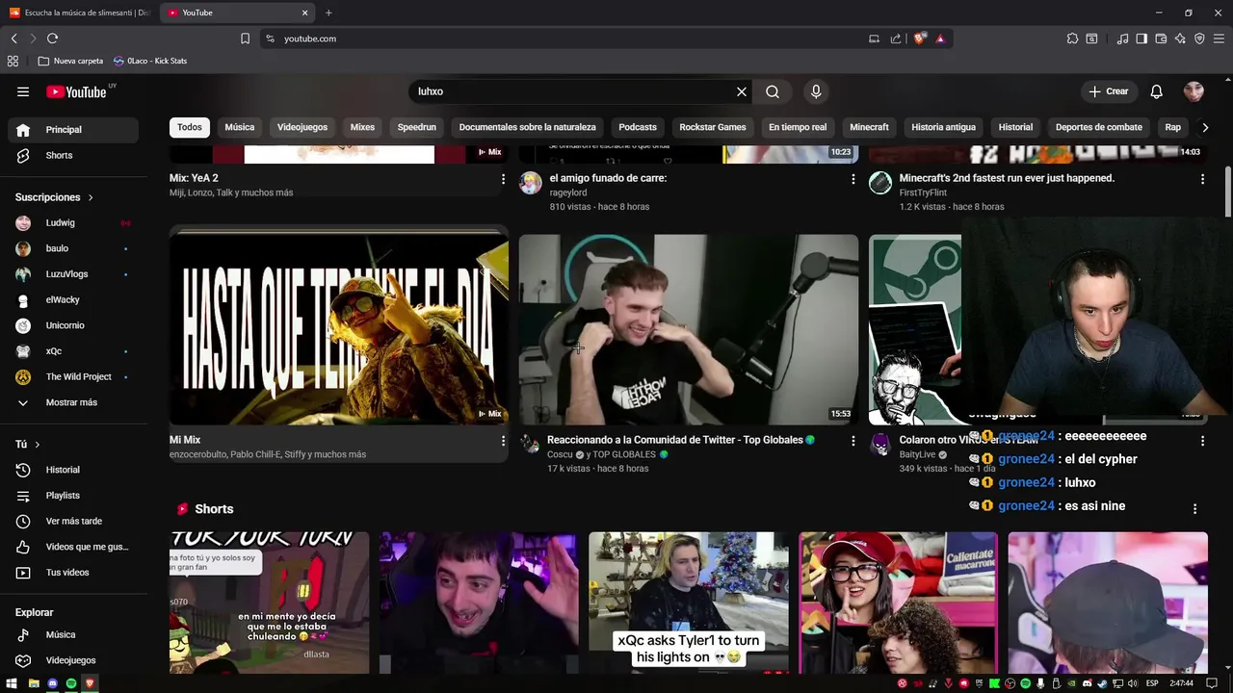Screen dimensions: 1233x693
Task: Open the baulo subscription channel
Action: pyautogui.click(x=73, y=248)
